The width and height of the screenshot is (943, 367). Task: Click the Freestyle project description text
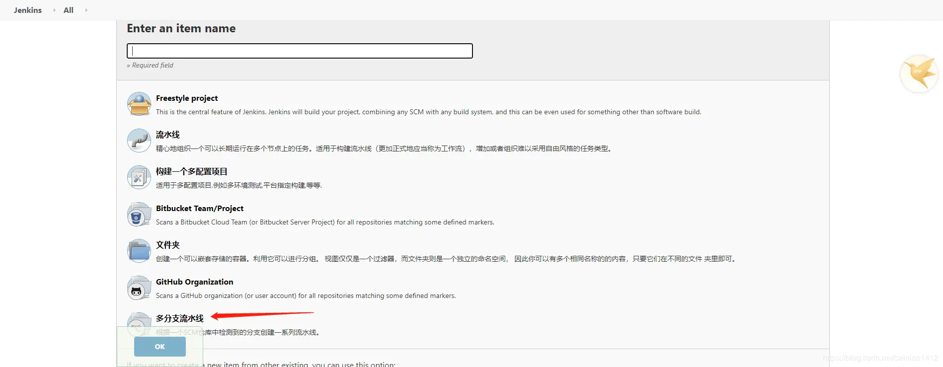point(429,112)
